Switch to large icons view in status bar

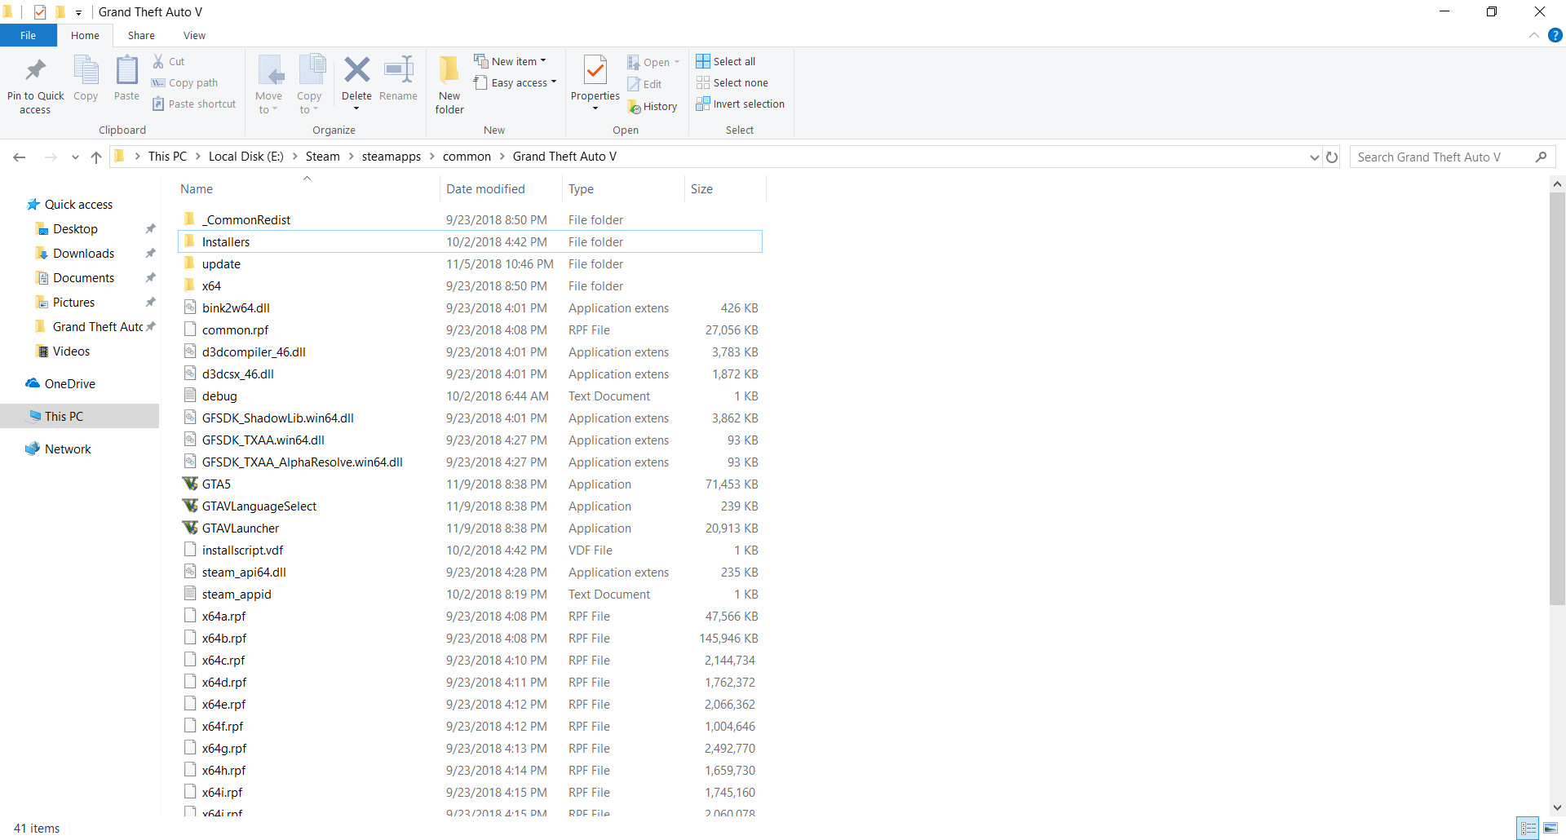coord(1551,829)
